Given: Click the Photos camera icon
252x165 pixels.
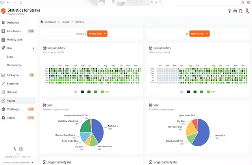Looking at the screenshot, I should [3, 118].
